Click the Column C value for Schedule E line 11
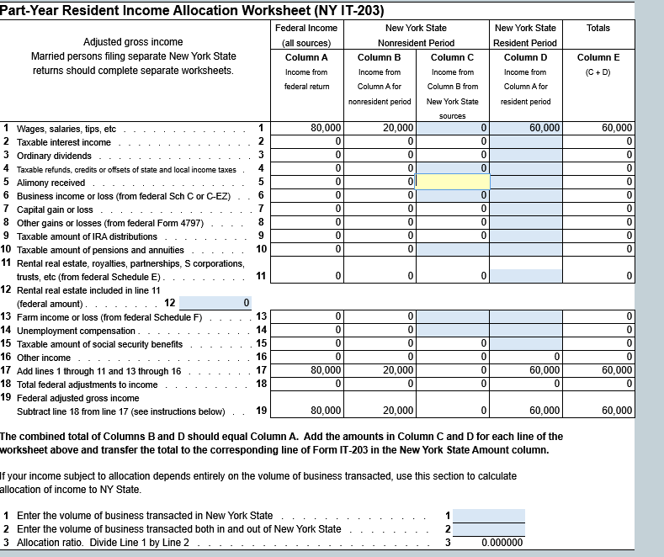664x557 pixels. (484, 276)
